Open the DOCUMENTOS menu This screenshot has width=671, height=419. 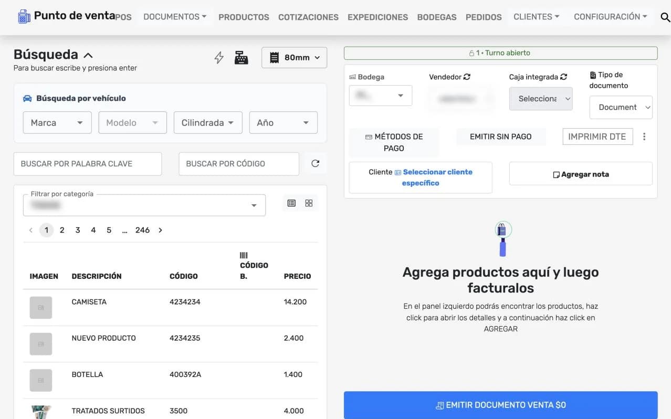coord(175,17)
